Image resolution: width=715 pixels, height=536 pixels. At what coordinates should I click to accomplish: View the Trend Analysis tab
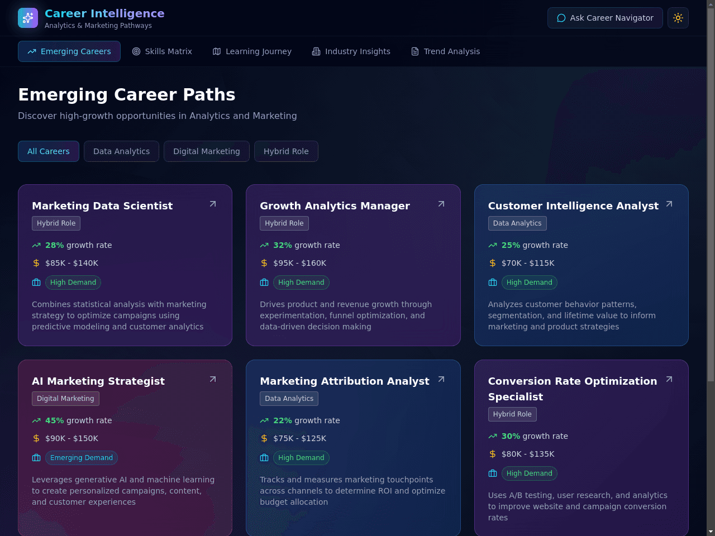point(445,51)
